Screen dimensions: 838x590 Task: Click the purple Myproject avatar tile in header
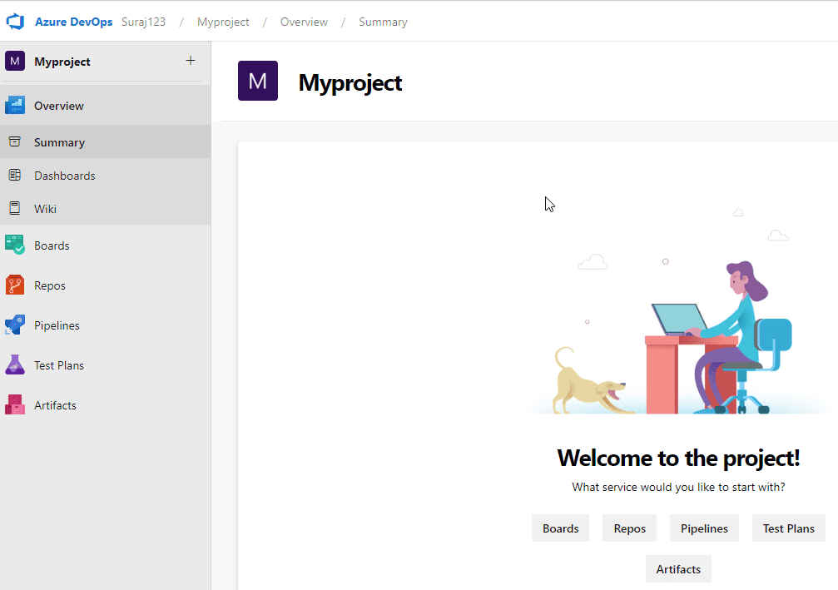258,81
